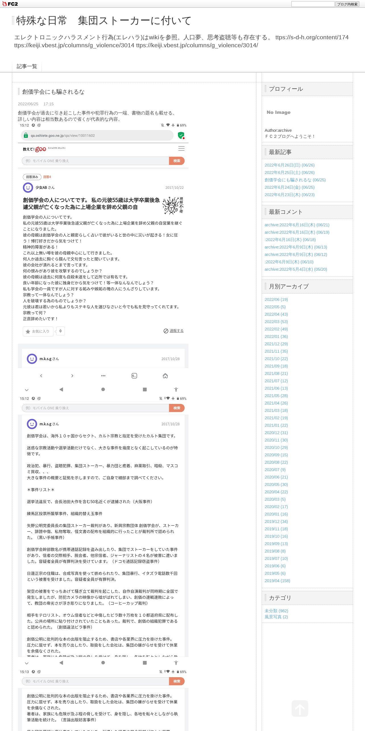Open comment :2022年6月9日(木) (06/10)
Viewport: 365px width, 731px height.
pos(289,262)
